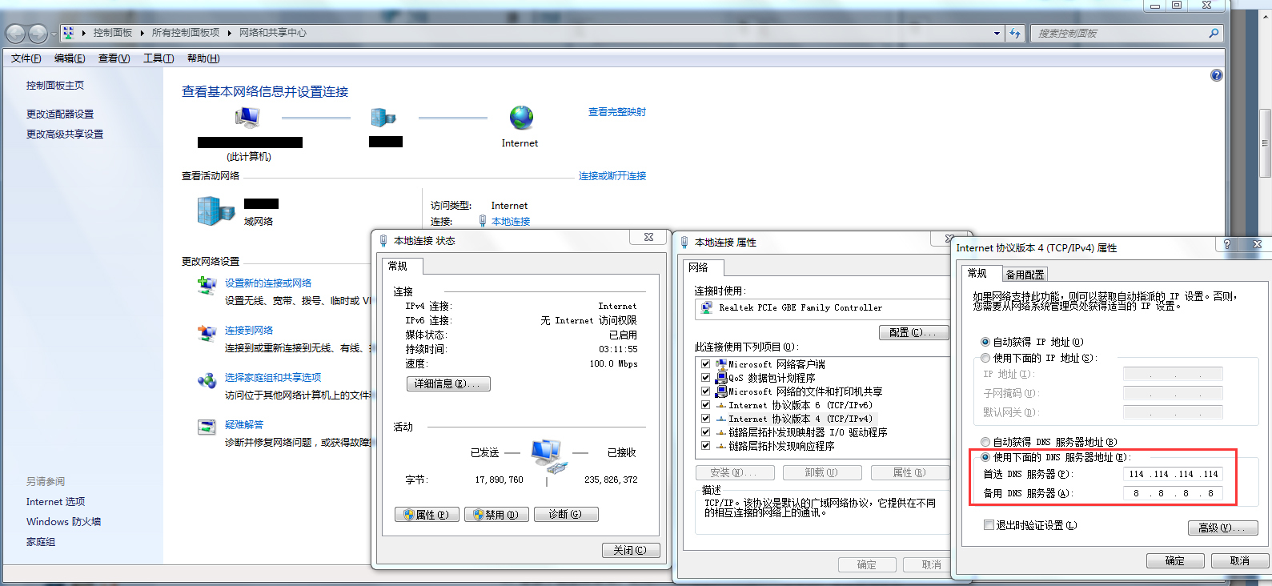
Task: Expand the 所有控制面板项 breadcrumb arrow
Action: [229, 33]
